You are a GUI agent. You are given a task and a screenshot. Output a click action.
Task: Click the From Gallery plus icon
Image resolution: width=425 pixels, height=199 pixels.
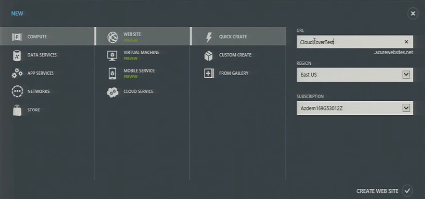209,73
